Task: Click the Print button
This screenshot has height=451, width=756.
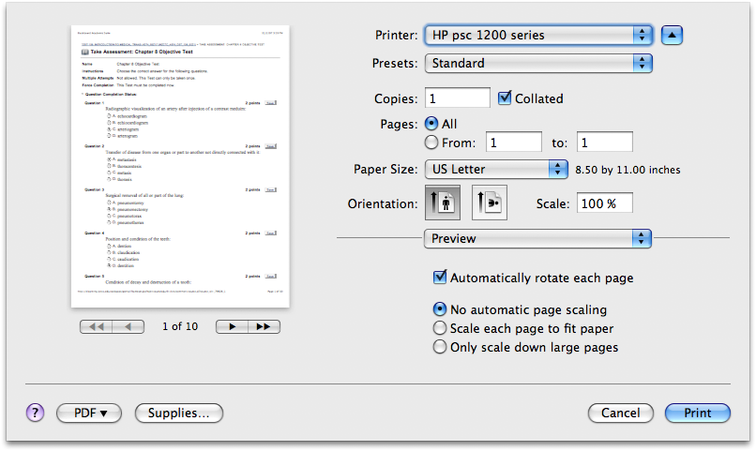Action: (697, 413)
